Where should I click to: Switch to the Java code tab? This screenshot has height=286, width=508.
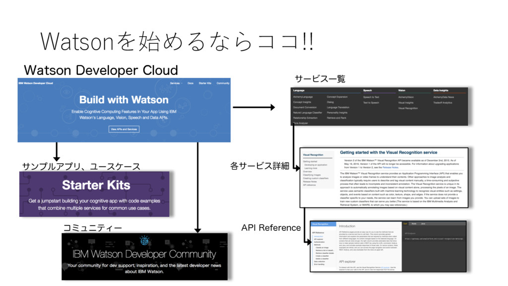423,224
